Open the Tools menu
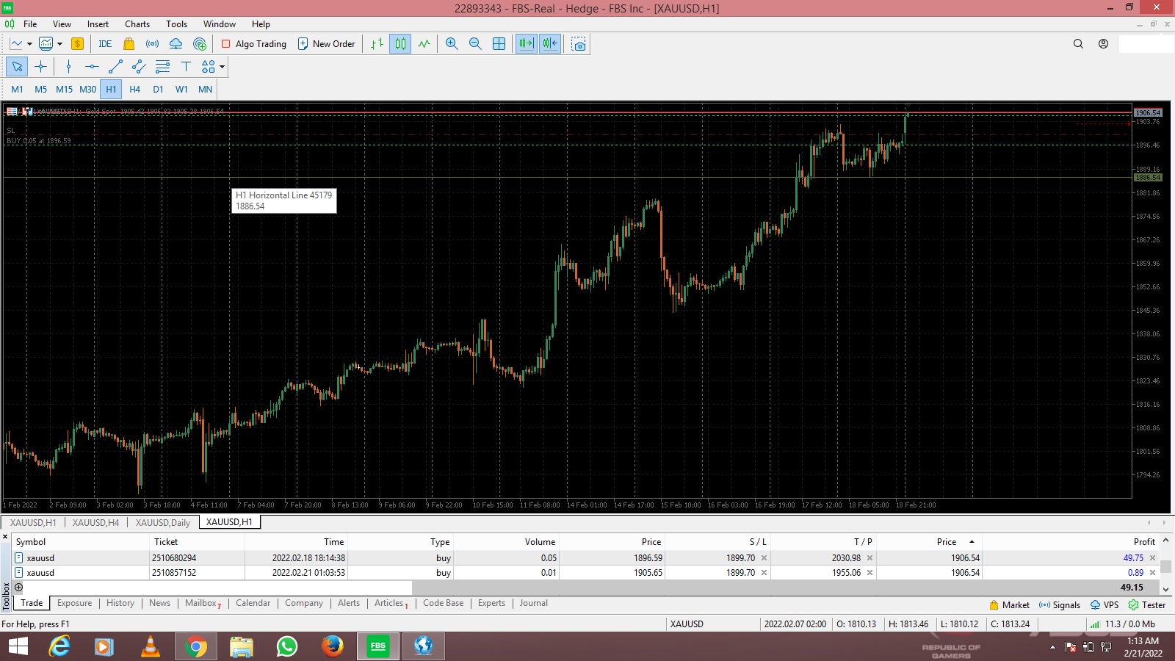1175x661 pixels. [176, 24]
